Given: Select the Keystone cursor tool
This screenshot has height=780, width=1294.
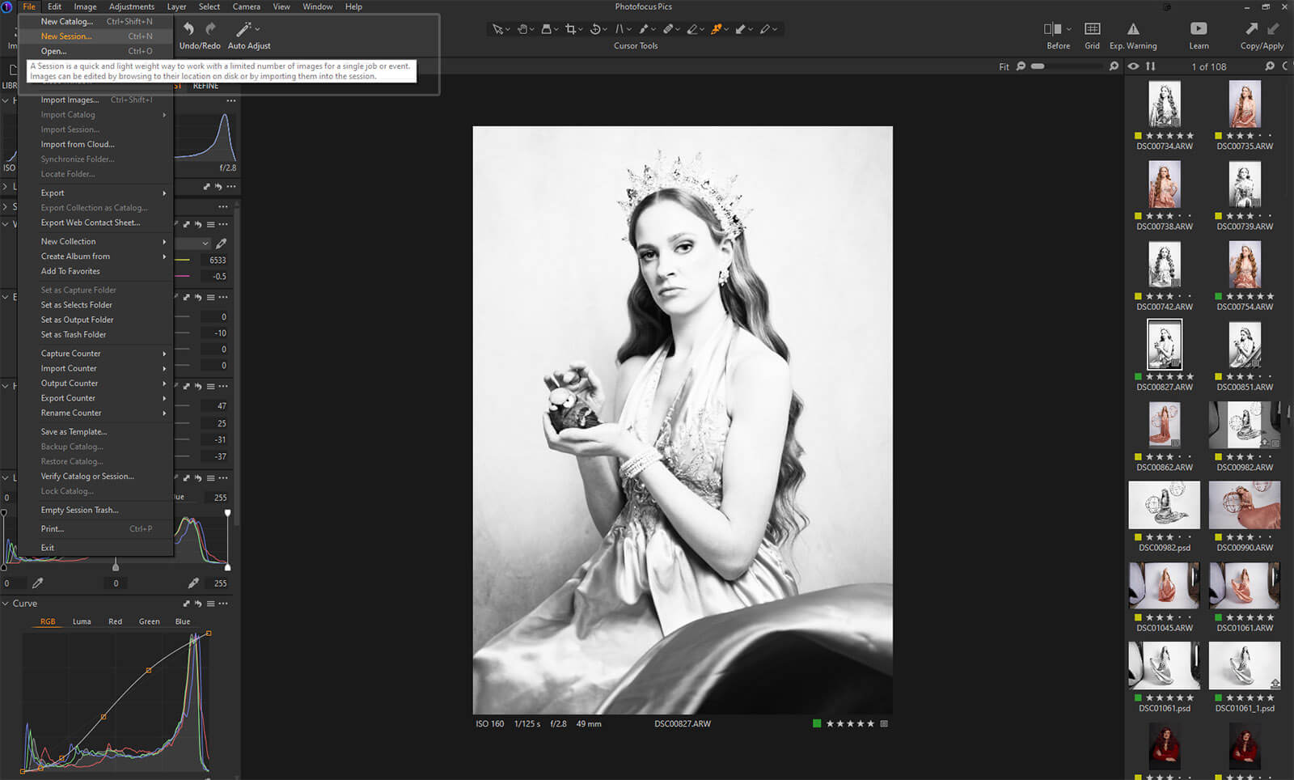Looking at the screenshot, I should pos(620,29).
